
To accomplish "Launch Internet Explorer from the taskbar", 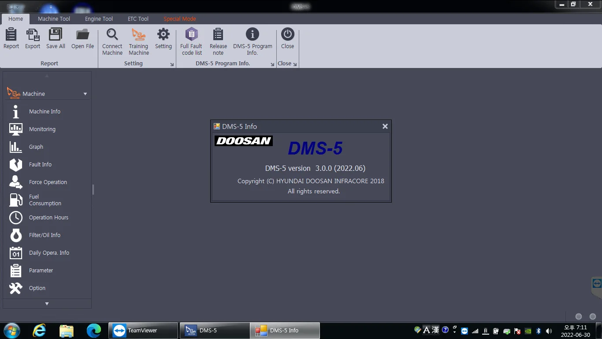I will pos(39,330).
